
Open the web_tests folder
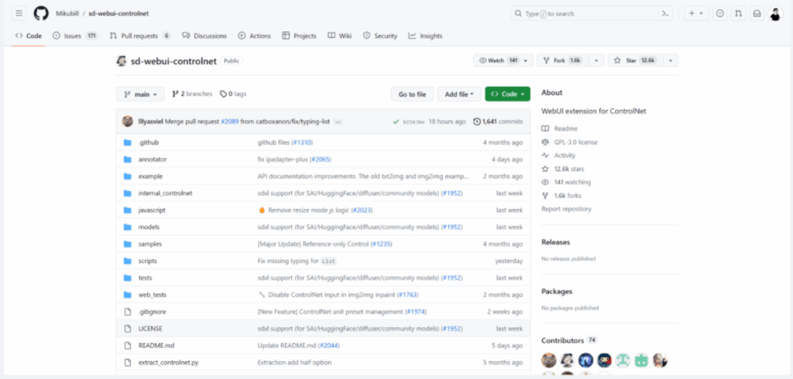153,295
